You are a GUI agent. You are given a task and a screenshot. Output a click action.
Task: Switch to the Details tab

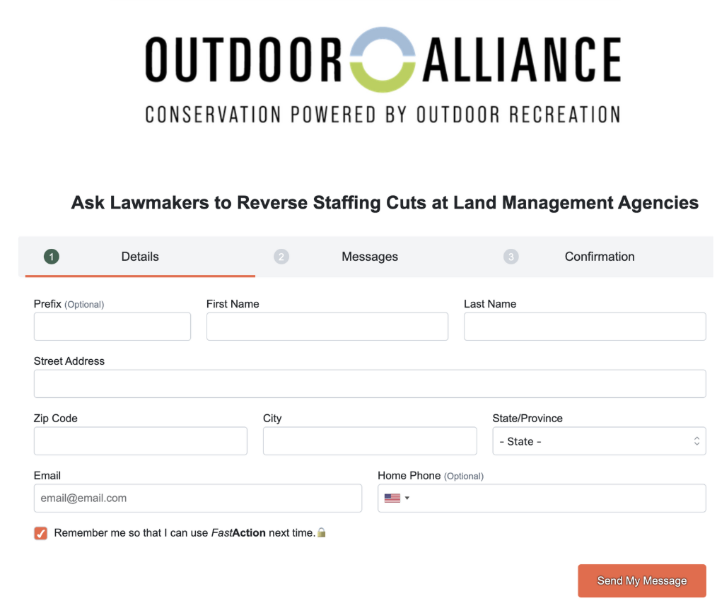tap(140, 257)
